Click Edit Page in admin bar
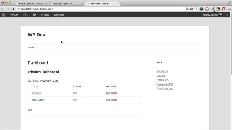 59,15
